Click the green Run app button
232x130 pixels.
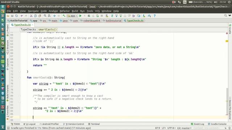(x=80, y=16)
